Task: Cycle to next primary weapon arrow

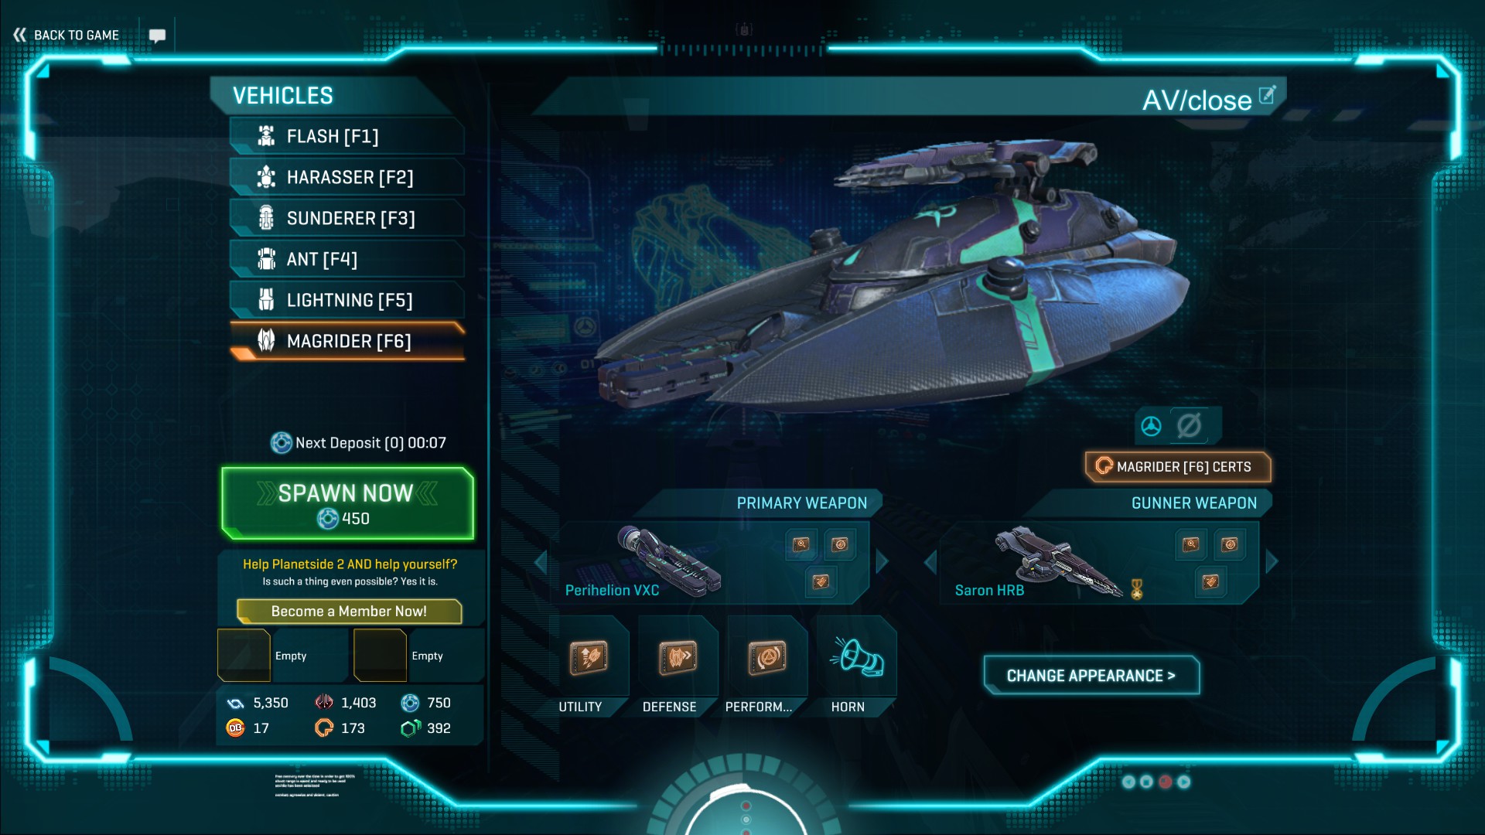Action: [x=882, y=562]
